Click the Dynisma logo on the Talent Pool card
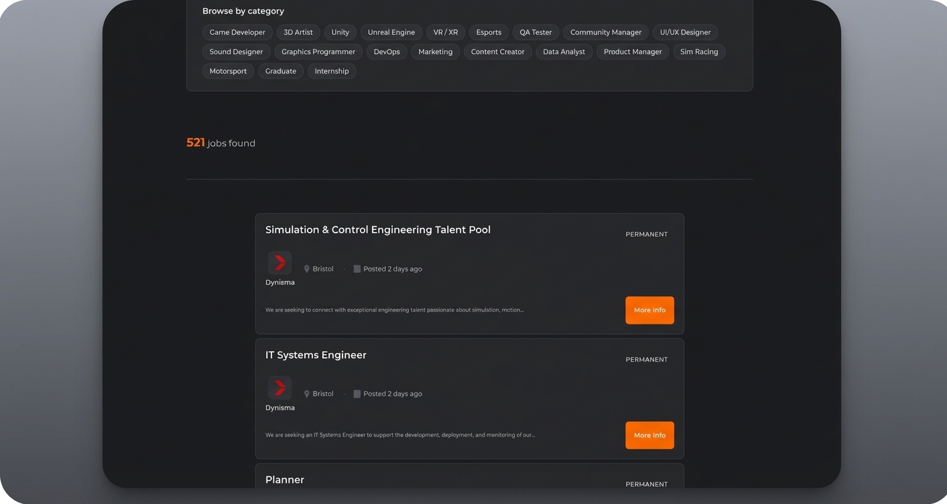 279,263
